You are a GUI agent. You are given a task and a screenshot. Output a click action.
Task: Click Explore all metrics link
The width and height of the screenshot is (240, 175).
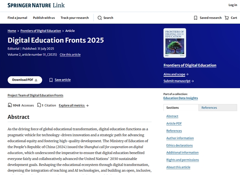click(x=74, y=105)
